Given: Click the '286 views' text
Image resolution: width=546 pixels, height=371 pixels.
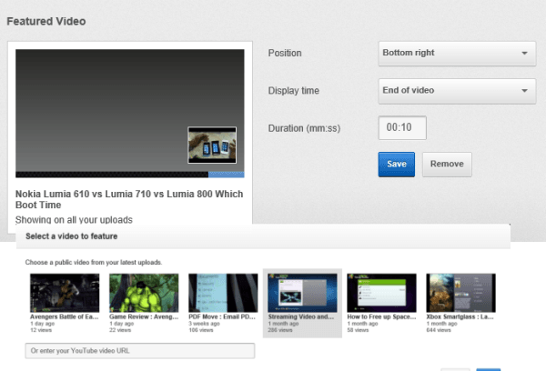Looking at the screenshot, I should click(x=280, y=330).
